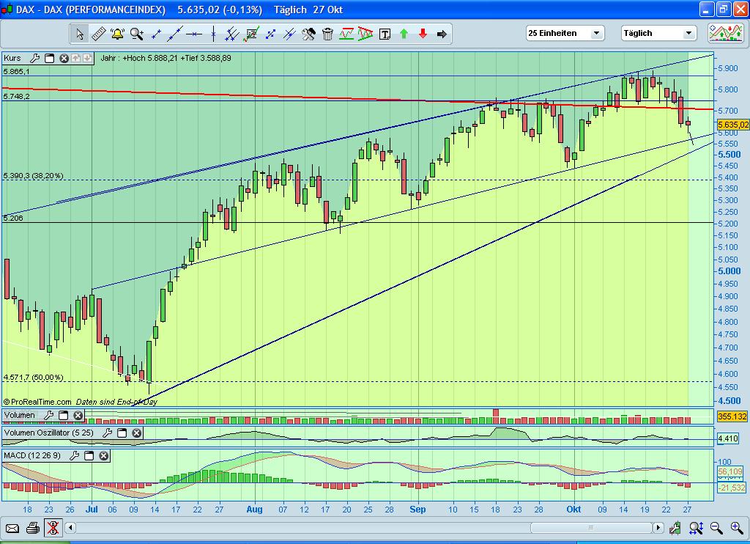Select the ruler measurement tool
The height and width of the screenshot is (544, 750).
click(98, 34)
